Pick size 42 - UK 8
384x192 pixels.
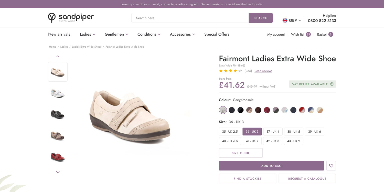point(273,141)
